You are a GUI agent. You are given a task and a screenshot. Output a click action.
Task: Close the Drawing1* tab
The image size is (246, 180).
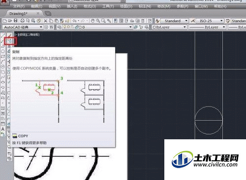coord(38,13)
